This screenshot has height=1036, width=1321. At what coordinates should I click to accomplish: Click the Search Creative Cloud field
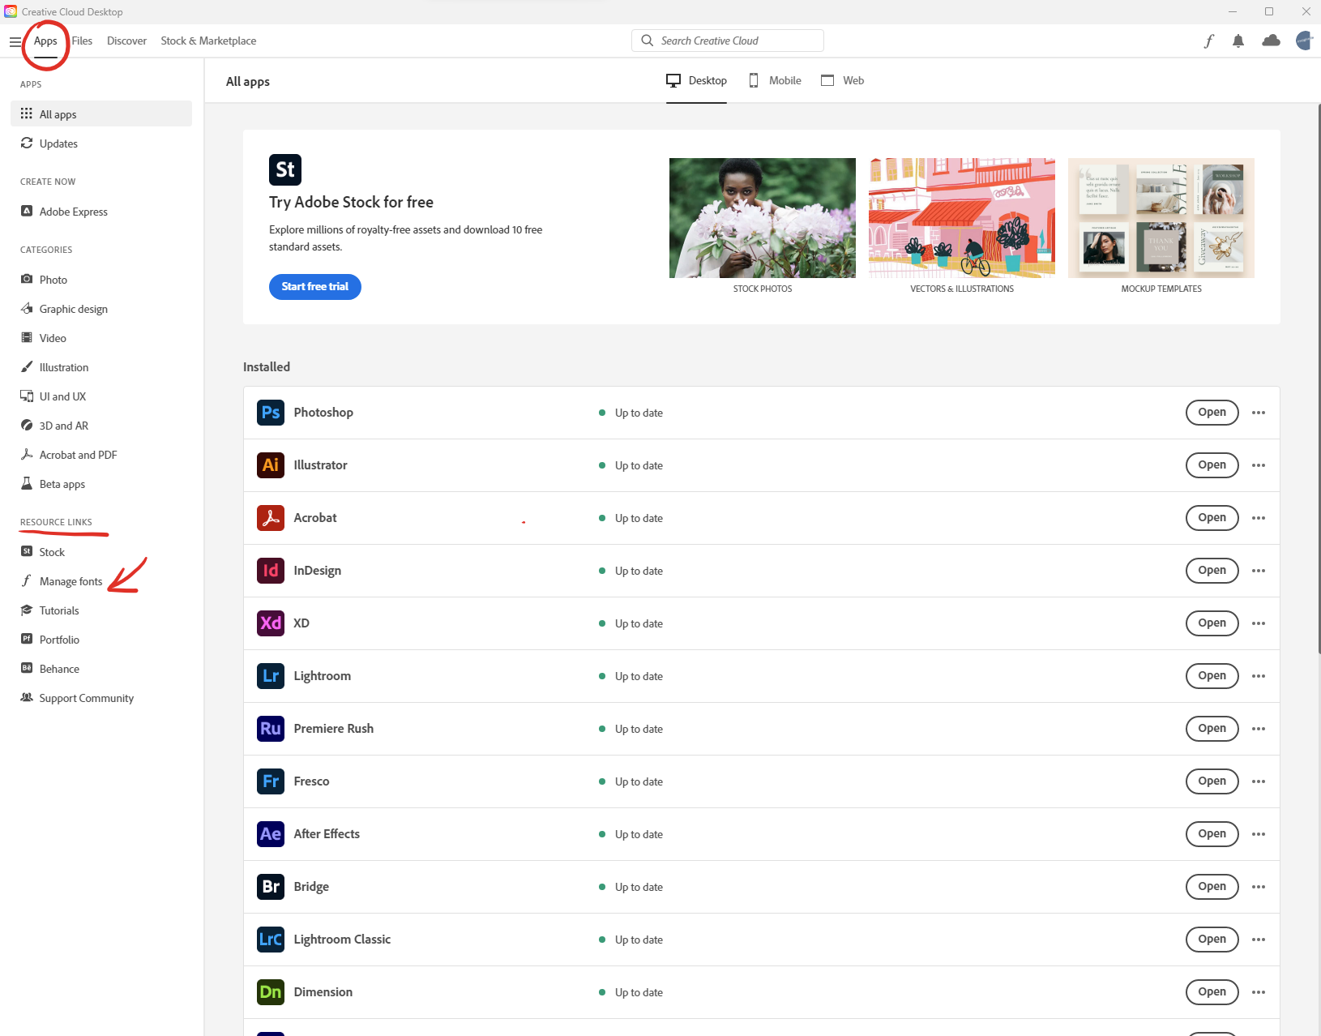coord(728,41)
